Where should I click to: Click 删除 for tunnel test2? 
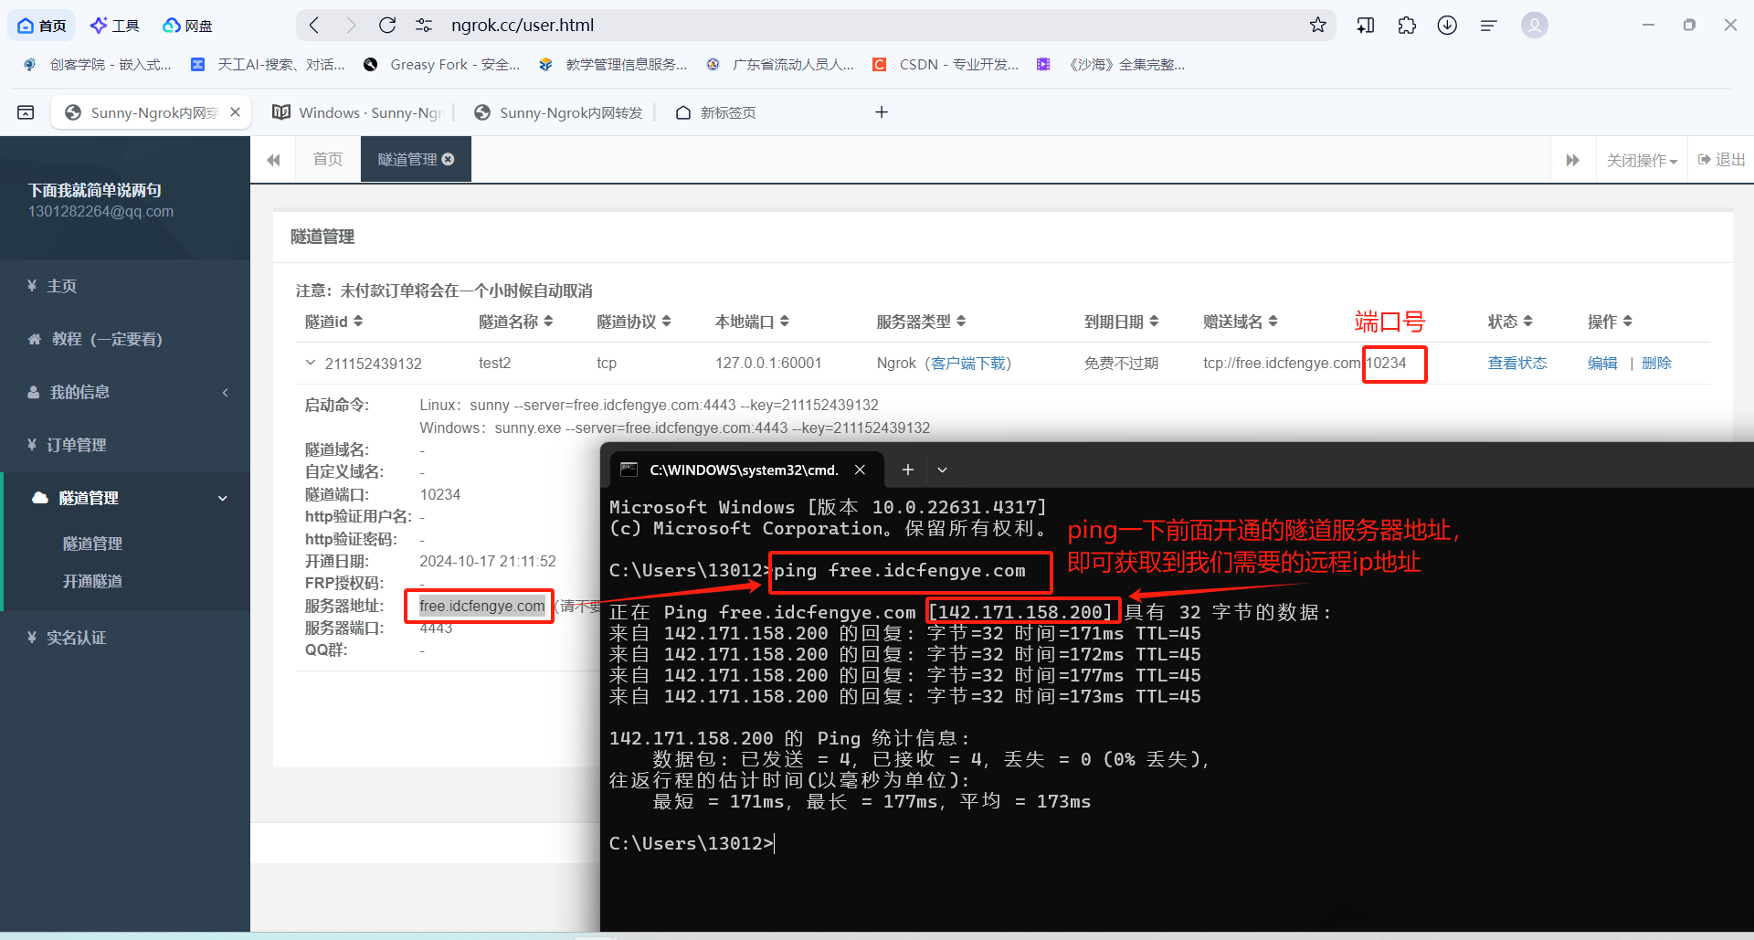1656,364
